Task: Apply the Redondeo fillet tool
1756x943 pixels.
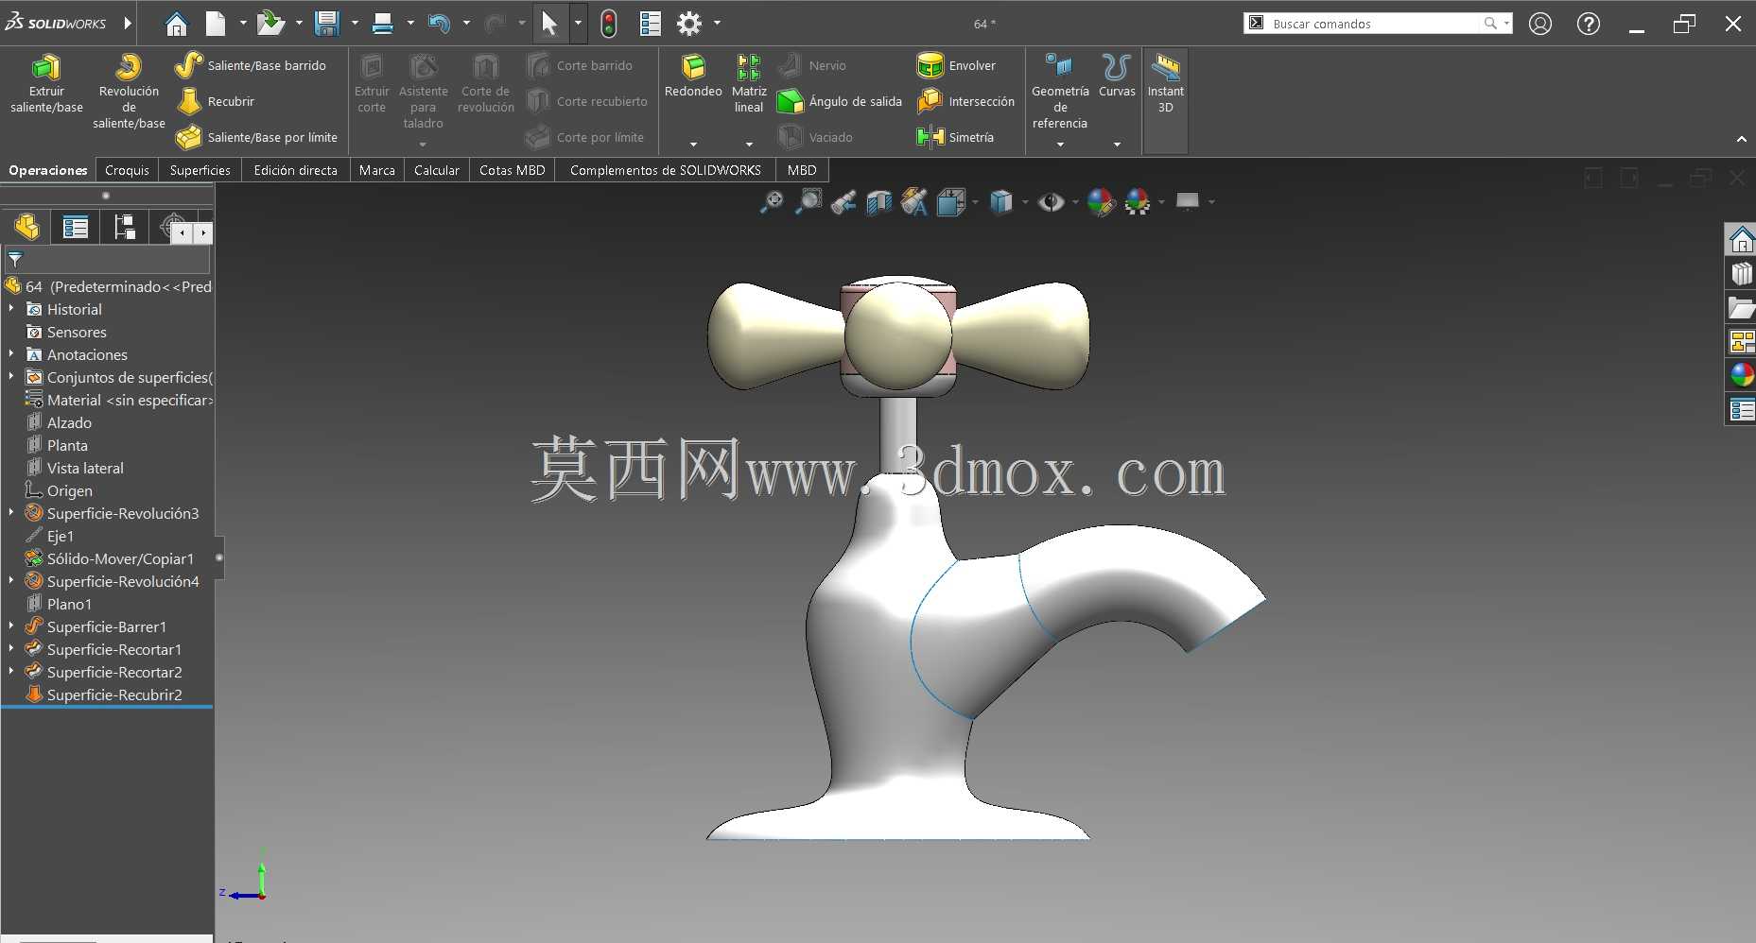Action: (693, 77)
